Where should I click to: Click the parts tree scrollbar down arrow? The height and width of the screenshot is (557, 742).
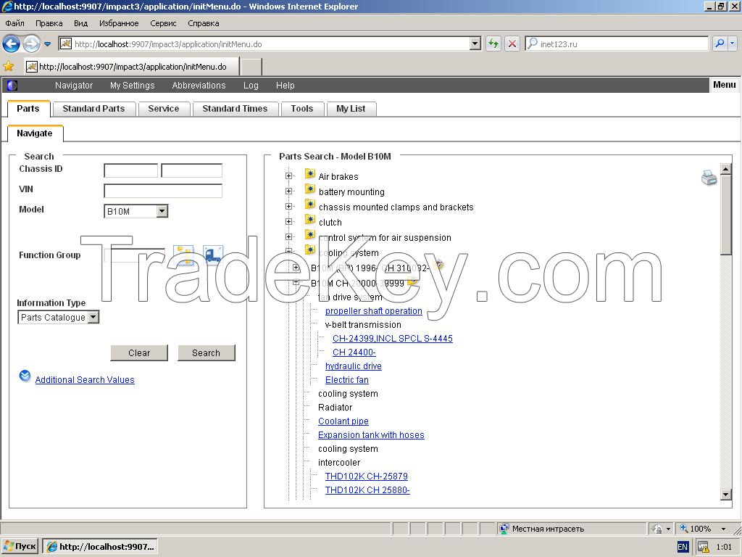click(726, 495)
